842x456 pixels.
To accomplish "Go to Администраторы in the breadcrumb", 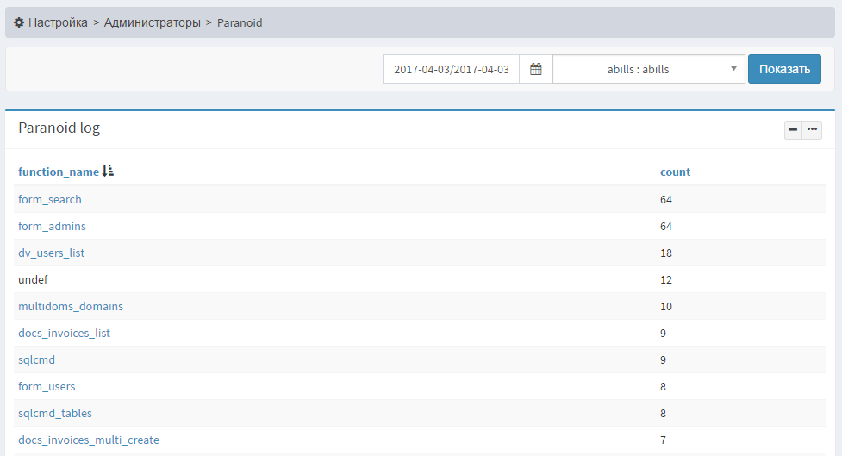I will 152,22.
